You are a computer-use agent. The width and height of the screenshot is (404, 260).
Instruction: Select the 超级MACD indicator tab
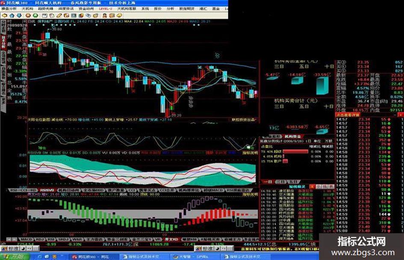pos(212,190)
